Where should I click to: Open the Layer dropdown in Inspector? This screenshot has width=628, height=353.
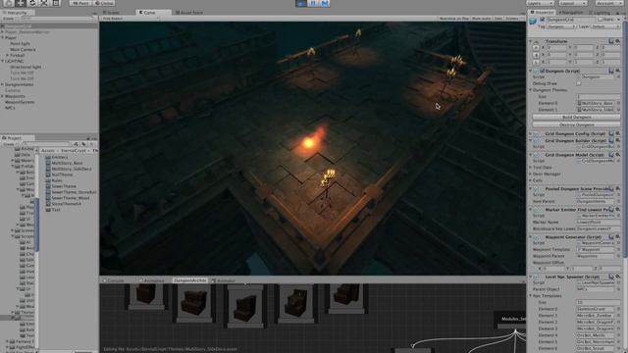tap(605, 26)
